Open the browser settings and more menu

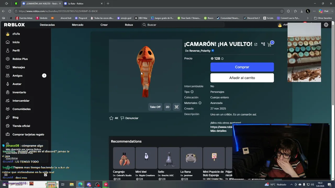pos(314,11)
